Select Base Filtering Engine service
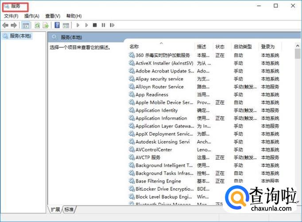 [204, 181]
